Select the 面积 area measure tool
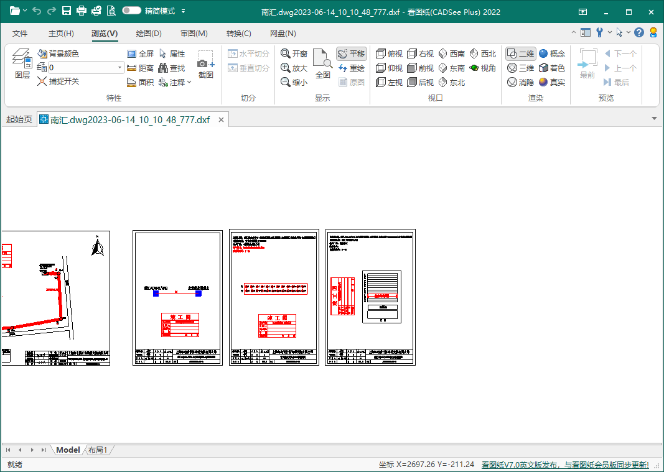Viewport: 664px width, 472px height. (x=140, y=82)
